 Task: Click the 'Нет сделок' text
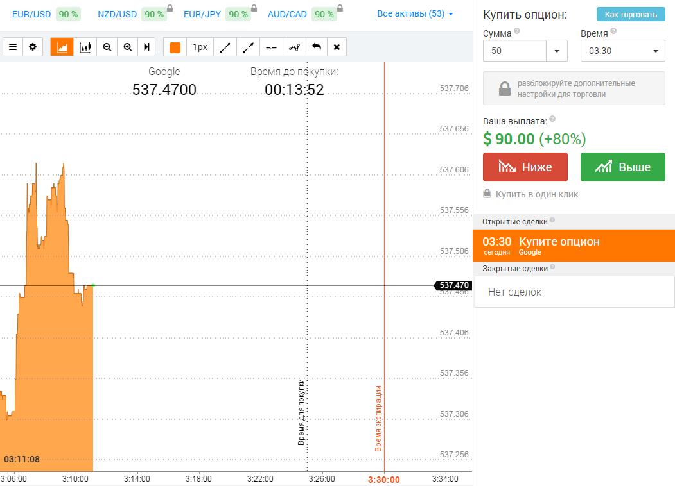click(514, 292)
